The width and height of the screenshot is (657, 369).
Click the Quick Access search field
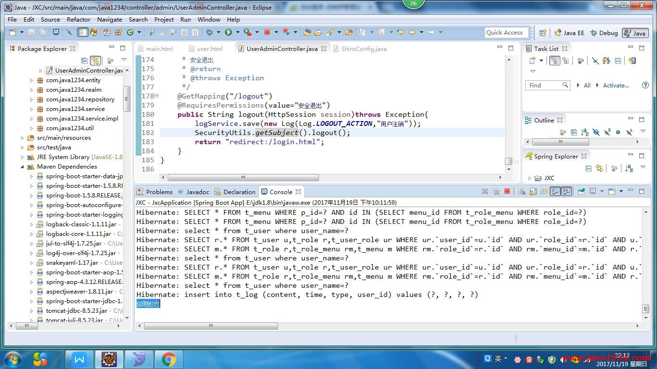pyautogui.click(x=506, y=33)
